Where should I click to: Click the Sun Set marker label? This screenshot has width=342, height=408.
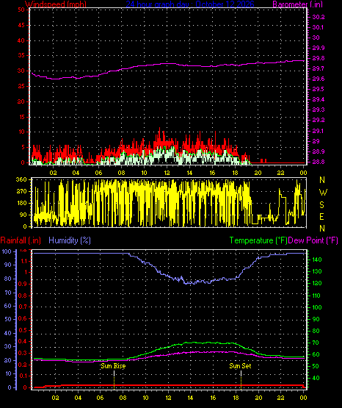(x=240, y=366)
